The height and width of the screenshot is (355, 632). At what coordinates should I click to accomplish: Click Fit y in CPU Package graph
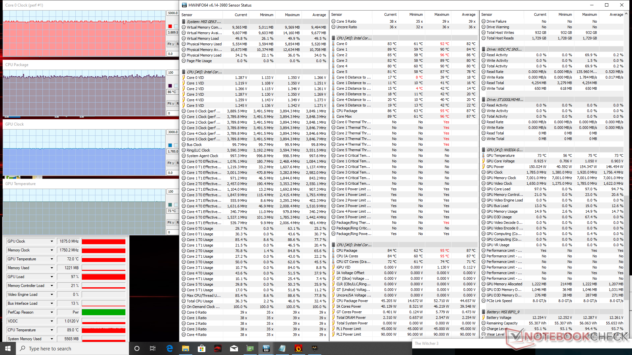(171, 103)
